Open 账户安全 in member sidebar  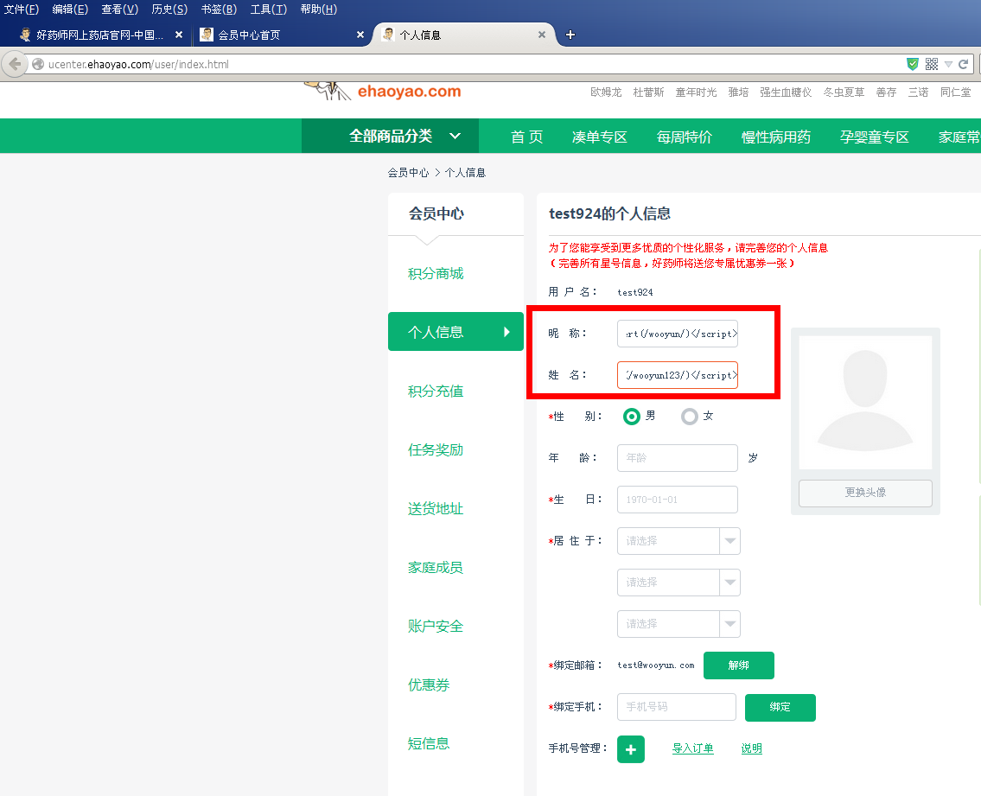(x=436, y=627)
